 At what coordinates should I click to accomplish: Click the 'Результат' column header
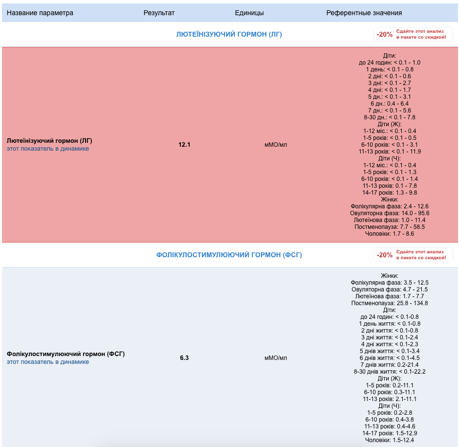tap(159, 13)
